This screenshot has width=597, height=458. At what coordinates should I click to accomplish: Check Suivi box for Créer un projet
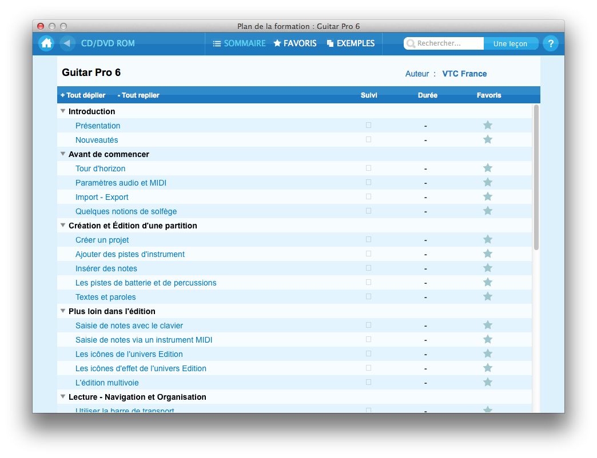369,239
